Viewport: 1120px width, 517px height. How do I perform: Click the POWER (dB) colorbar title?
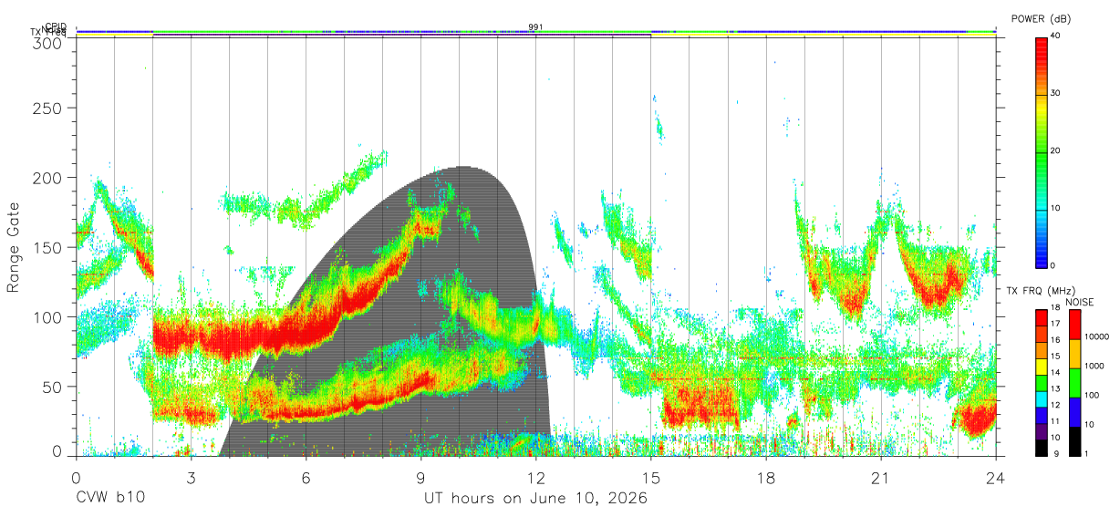pos(1042,18)
